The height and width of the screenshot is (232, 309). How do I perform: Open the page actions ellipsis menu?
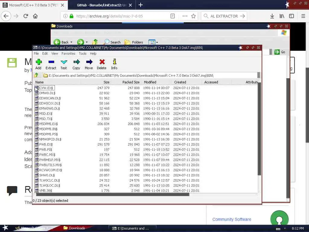[185, 16]
